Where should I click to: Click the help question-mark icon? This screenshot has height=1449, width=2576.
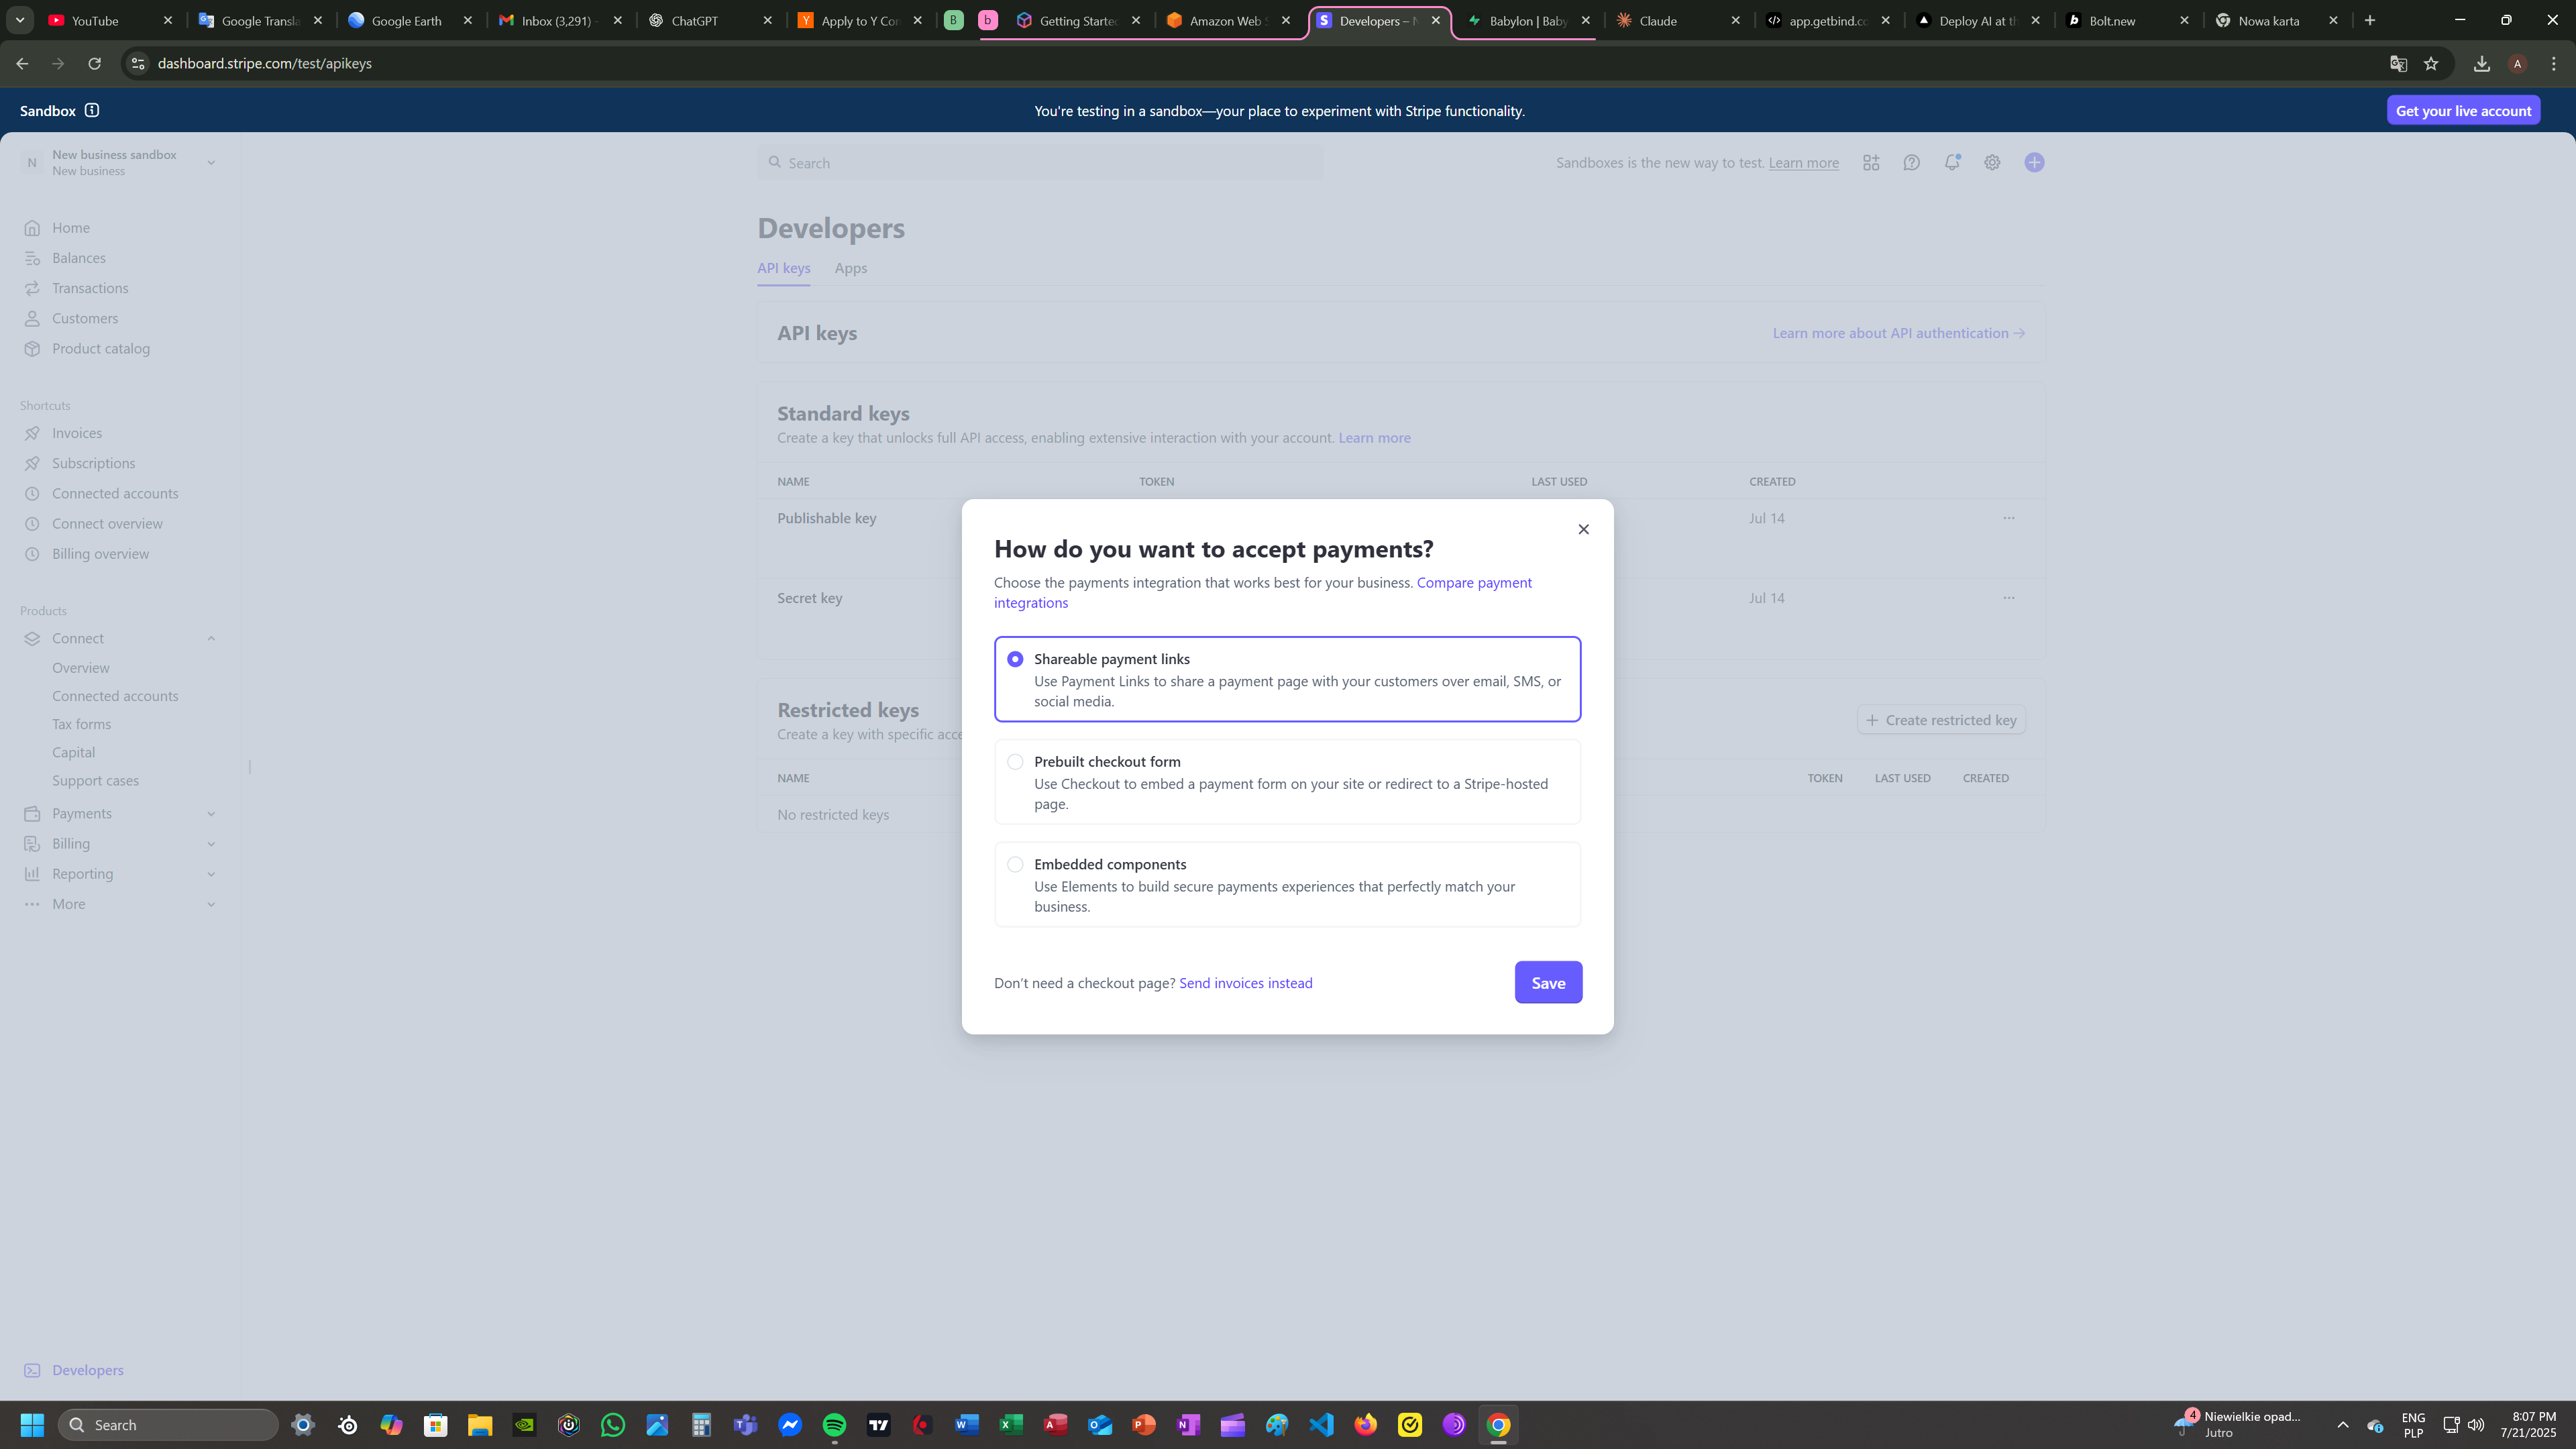(x=1911, y=163)
